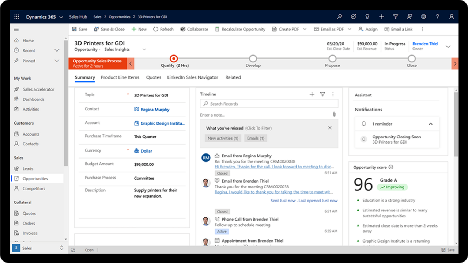468x263 pixels.
Task: Click the Save button in command bar
Action: [79, 29]
